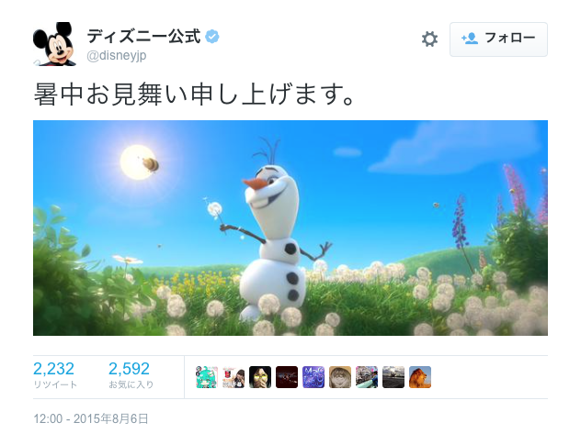Open the purple starry avatar
Viewport: 581px width, 434px height.
pyautogui.click(x=313, y=377)
